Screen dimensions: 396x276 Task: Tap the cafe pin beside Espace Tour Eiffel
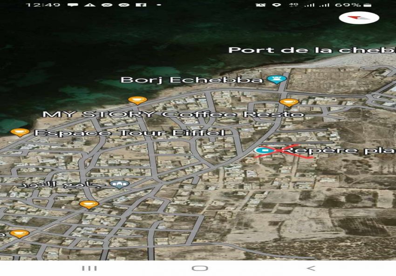coord(20,132)
